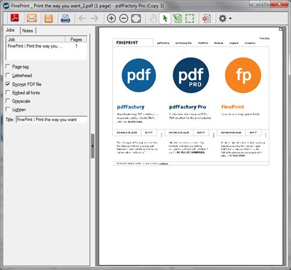Select the Jobs tab
The width and height of the screenshot is (291, 270).
coord(10,30)
